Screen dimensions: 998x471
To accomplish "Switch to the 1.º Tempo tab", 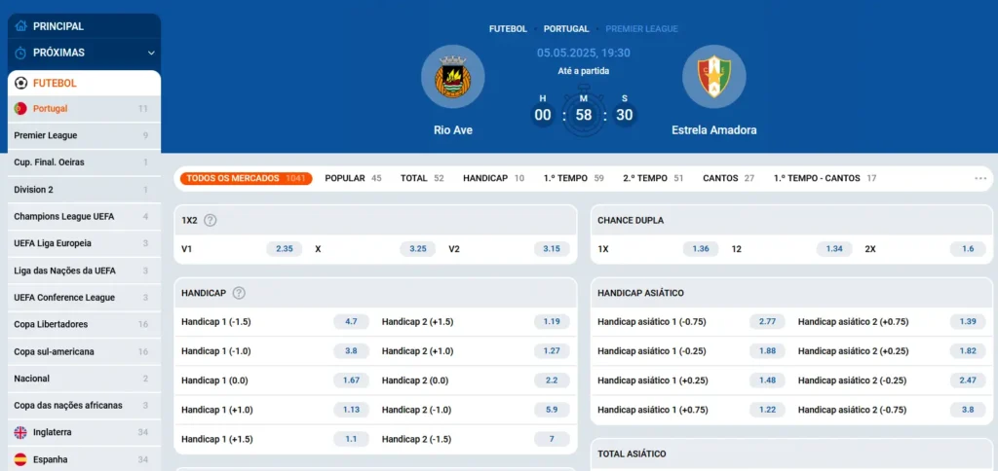I will [x=573, y=179].
